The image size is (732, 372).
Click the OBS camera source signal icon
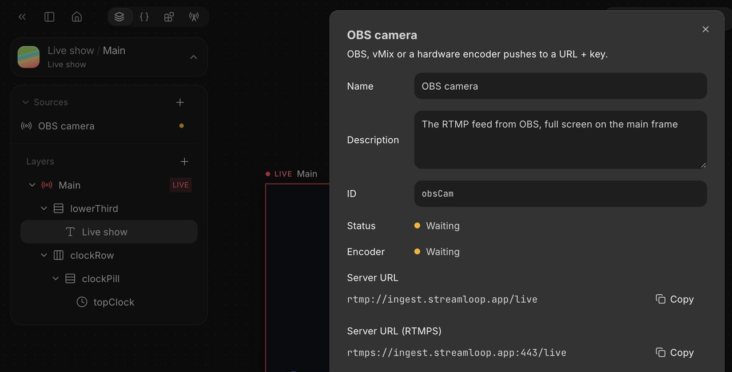pyautogui.click(x=26, y=126)
